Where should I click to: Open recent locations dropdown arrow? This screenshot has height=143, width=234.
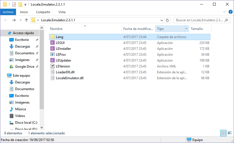click(x=21, y=20)
